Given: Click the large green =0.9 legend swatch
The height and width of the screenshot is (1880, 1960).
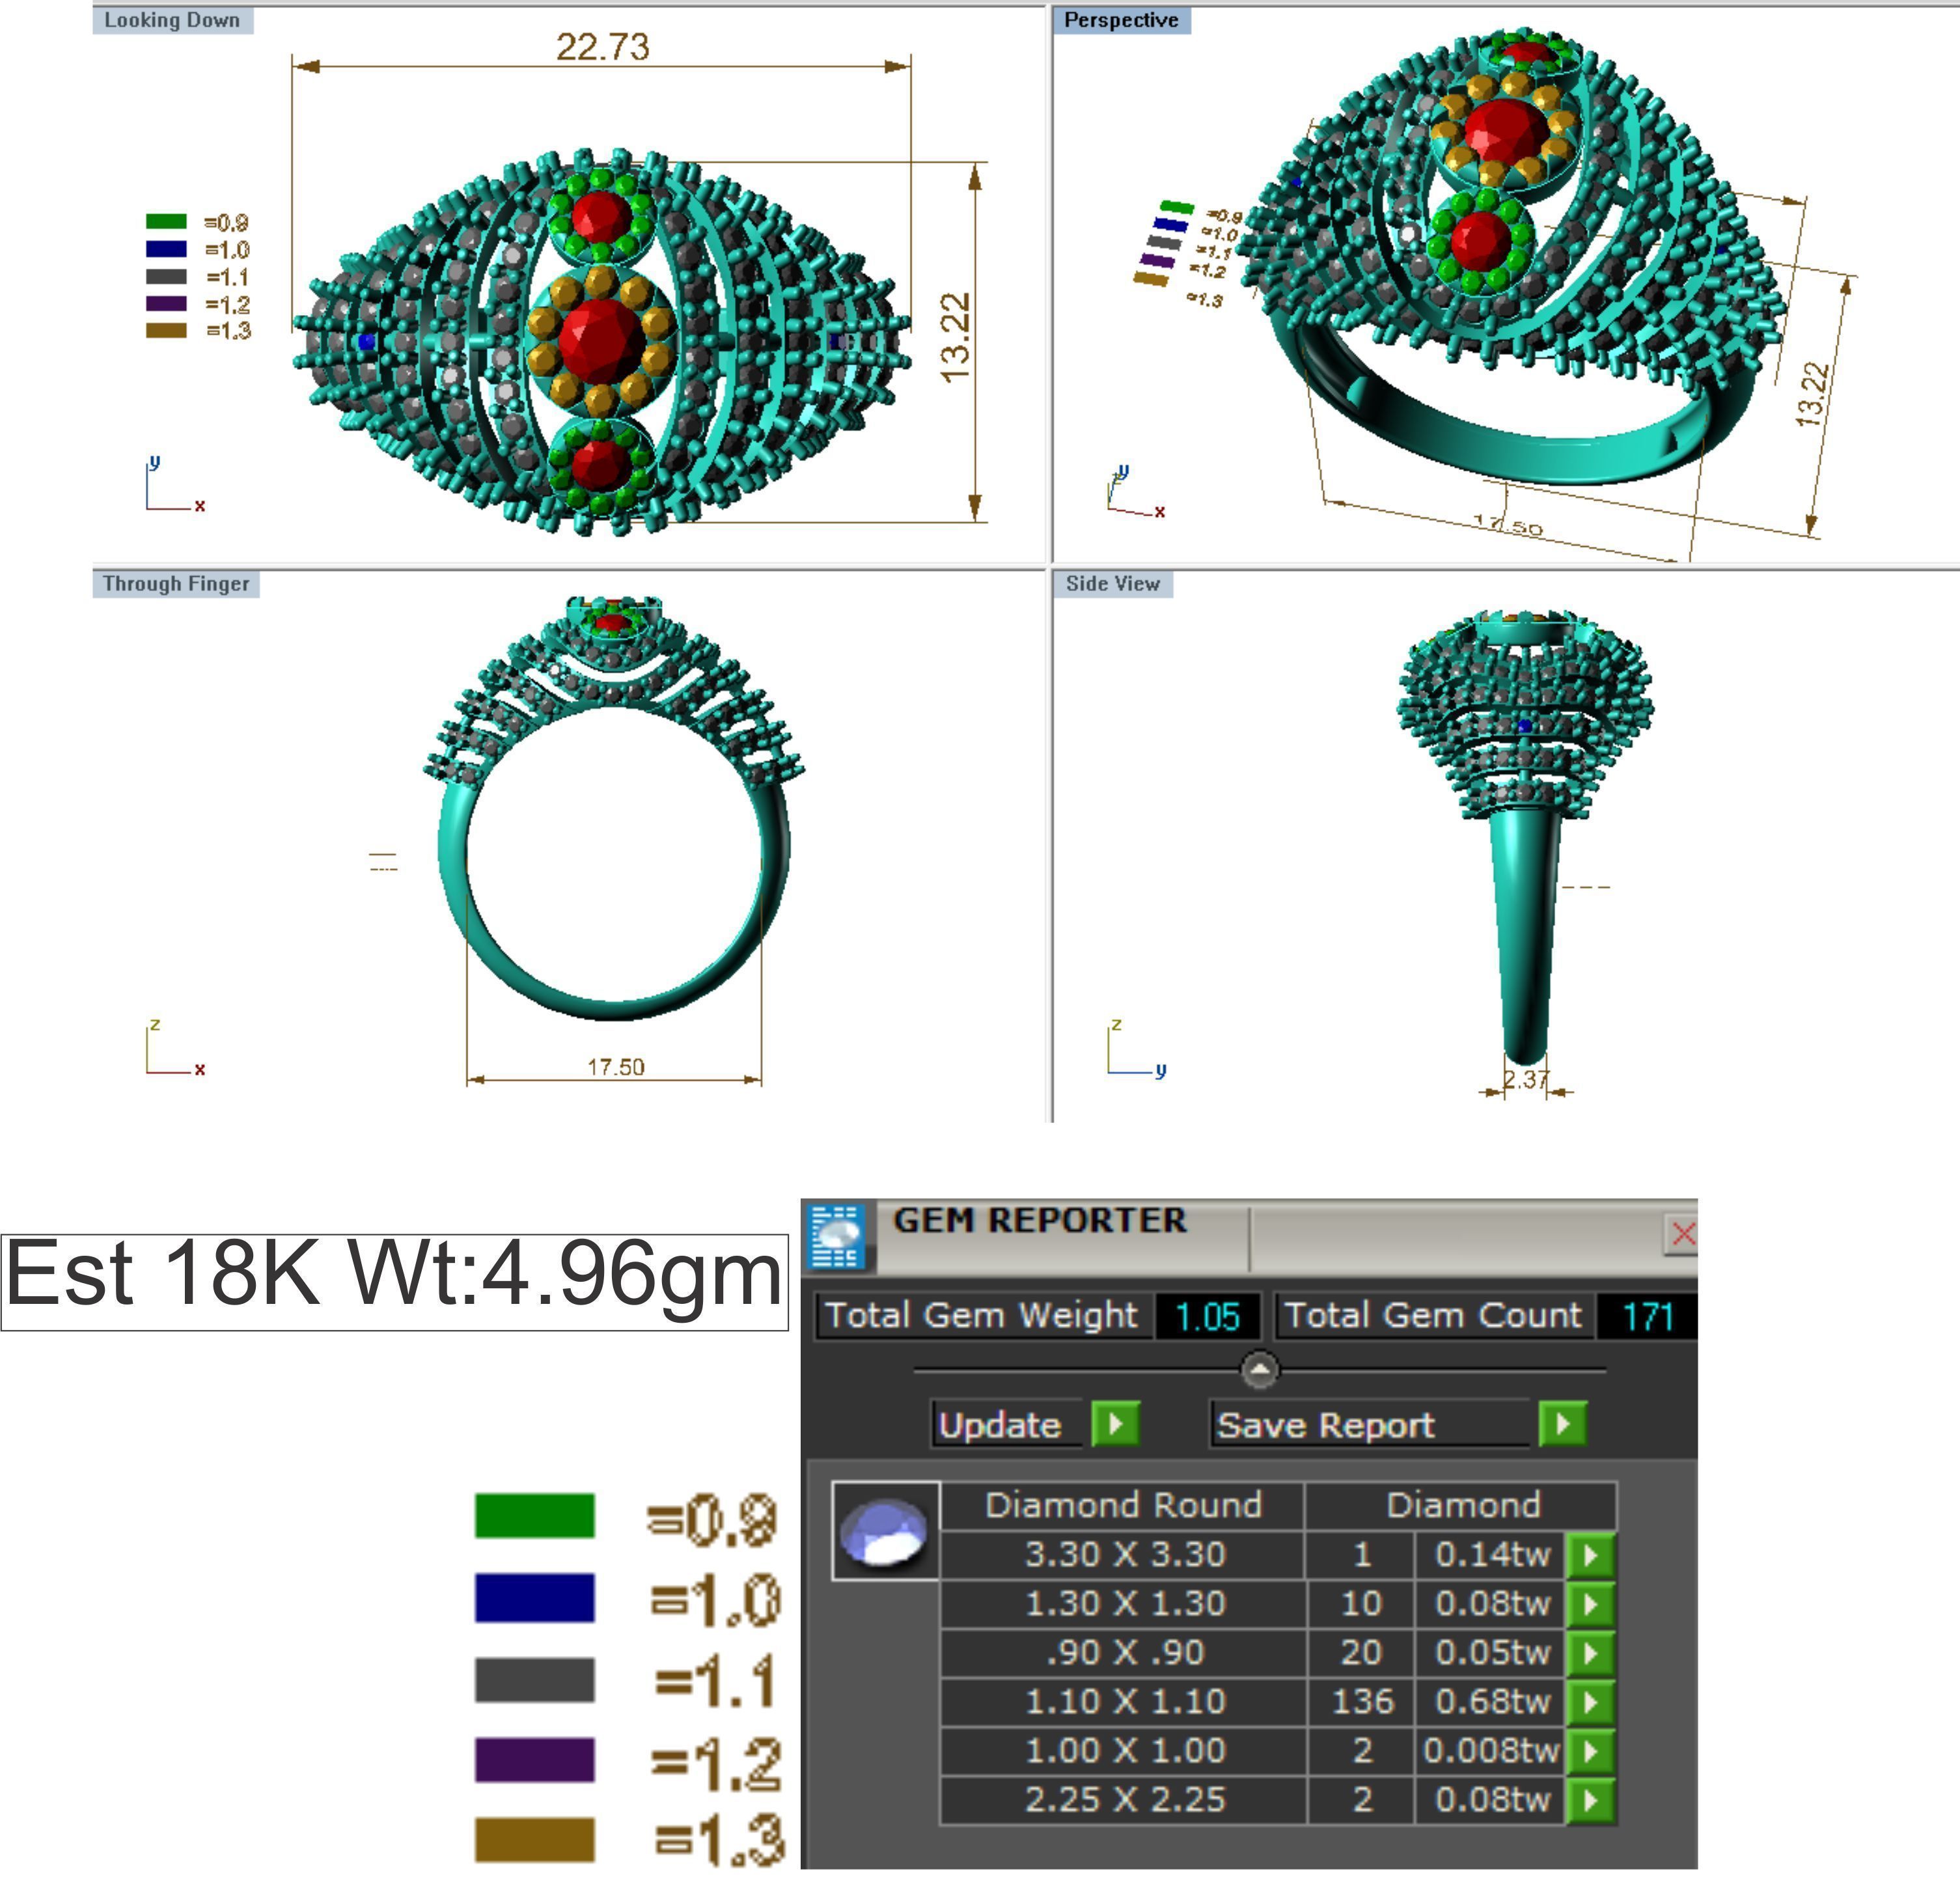Looking at the screenshot, I should [x=534, y=1515].
